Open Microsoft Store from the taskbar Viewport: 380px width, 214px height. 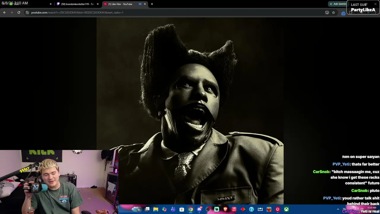[x=182, y=210]
